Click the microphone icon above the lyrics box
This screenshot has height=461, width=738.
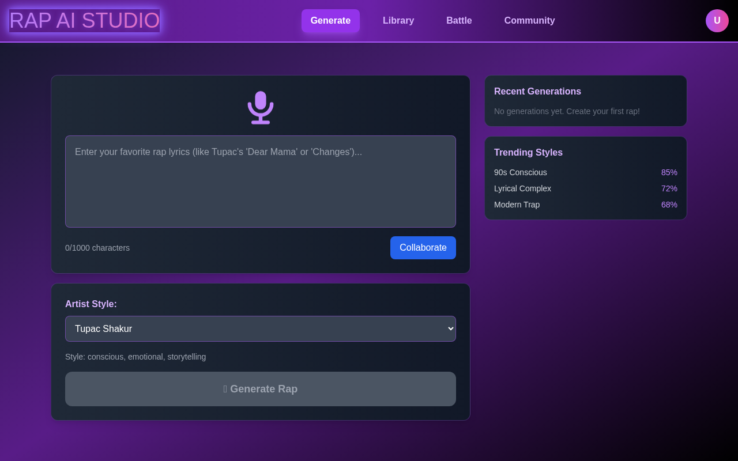(x=261, y=107)
